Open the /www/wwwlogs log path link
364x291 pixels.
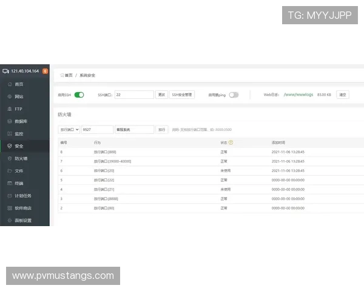pos(298,95)
